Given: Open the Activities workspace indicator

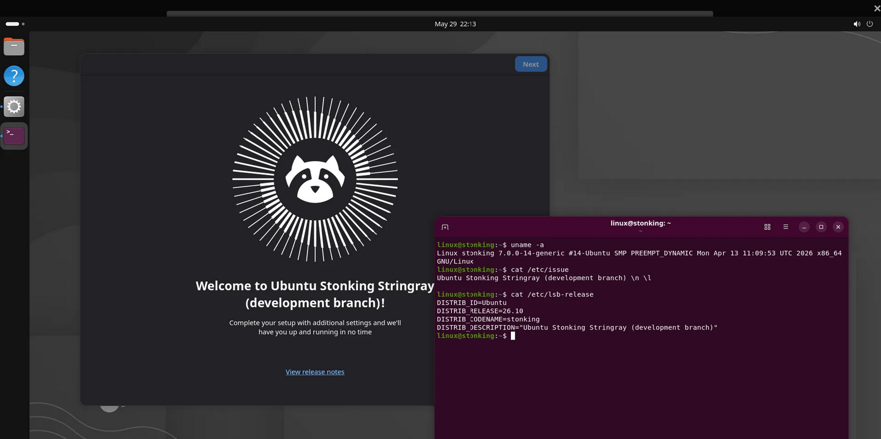Looking at the screenshot, I should click(15, 24).
